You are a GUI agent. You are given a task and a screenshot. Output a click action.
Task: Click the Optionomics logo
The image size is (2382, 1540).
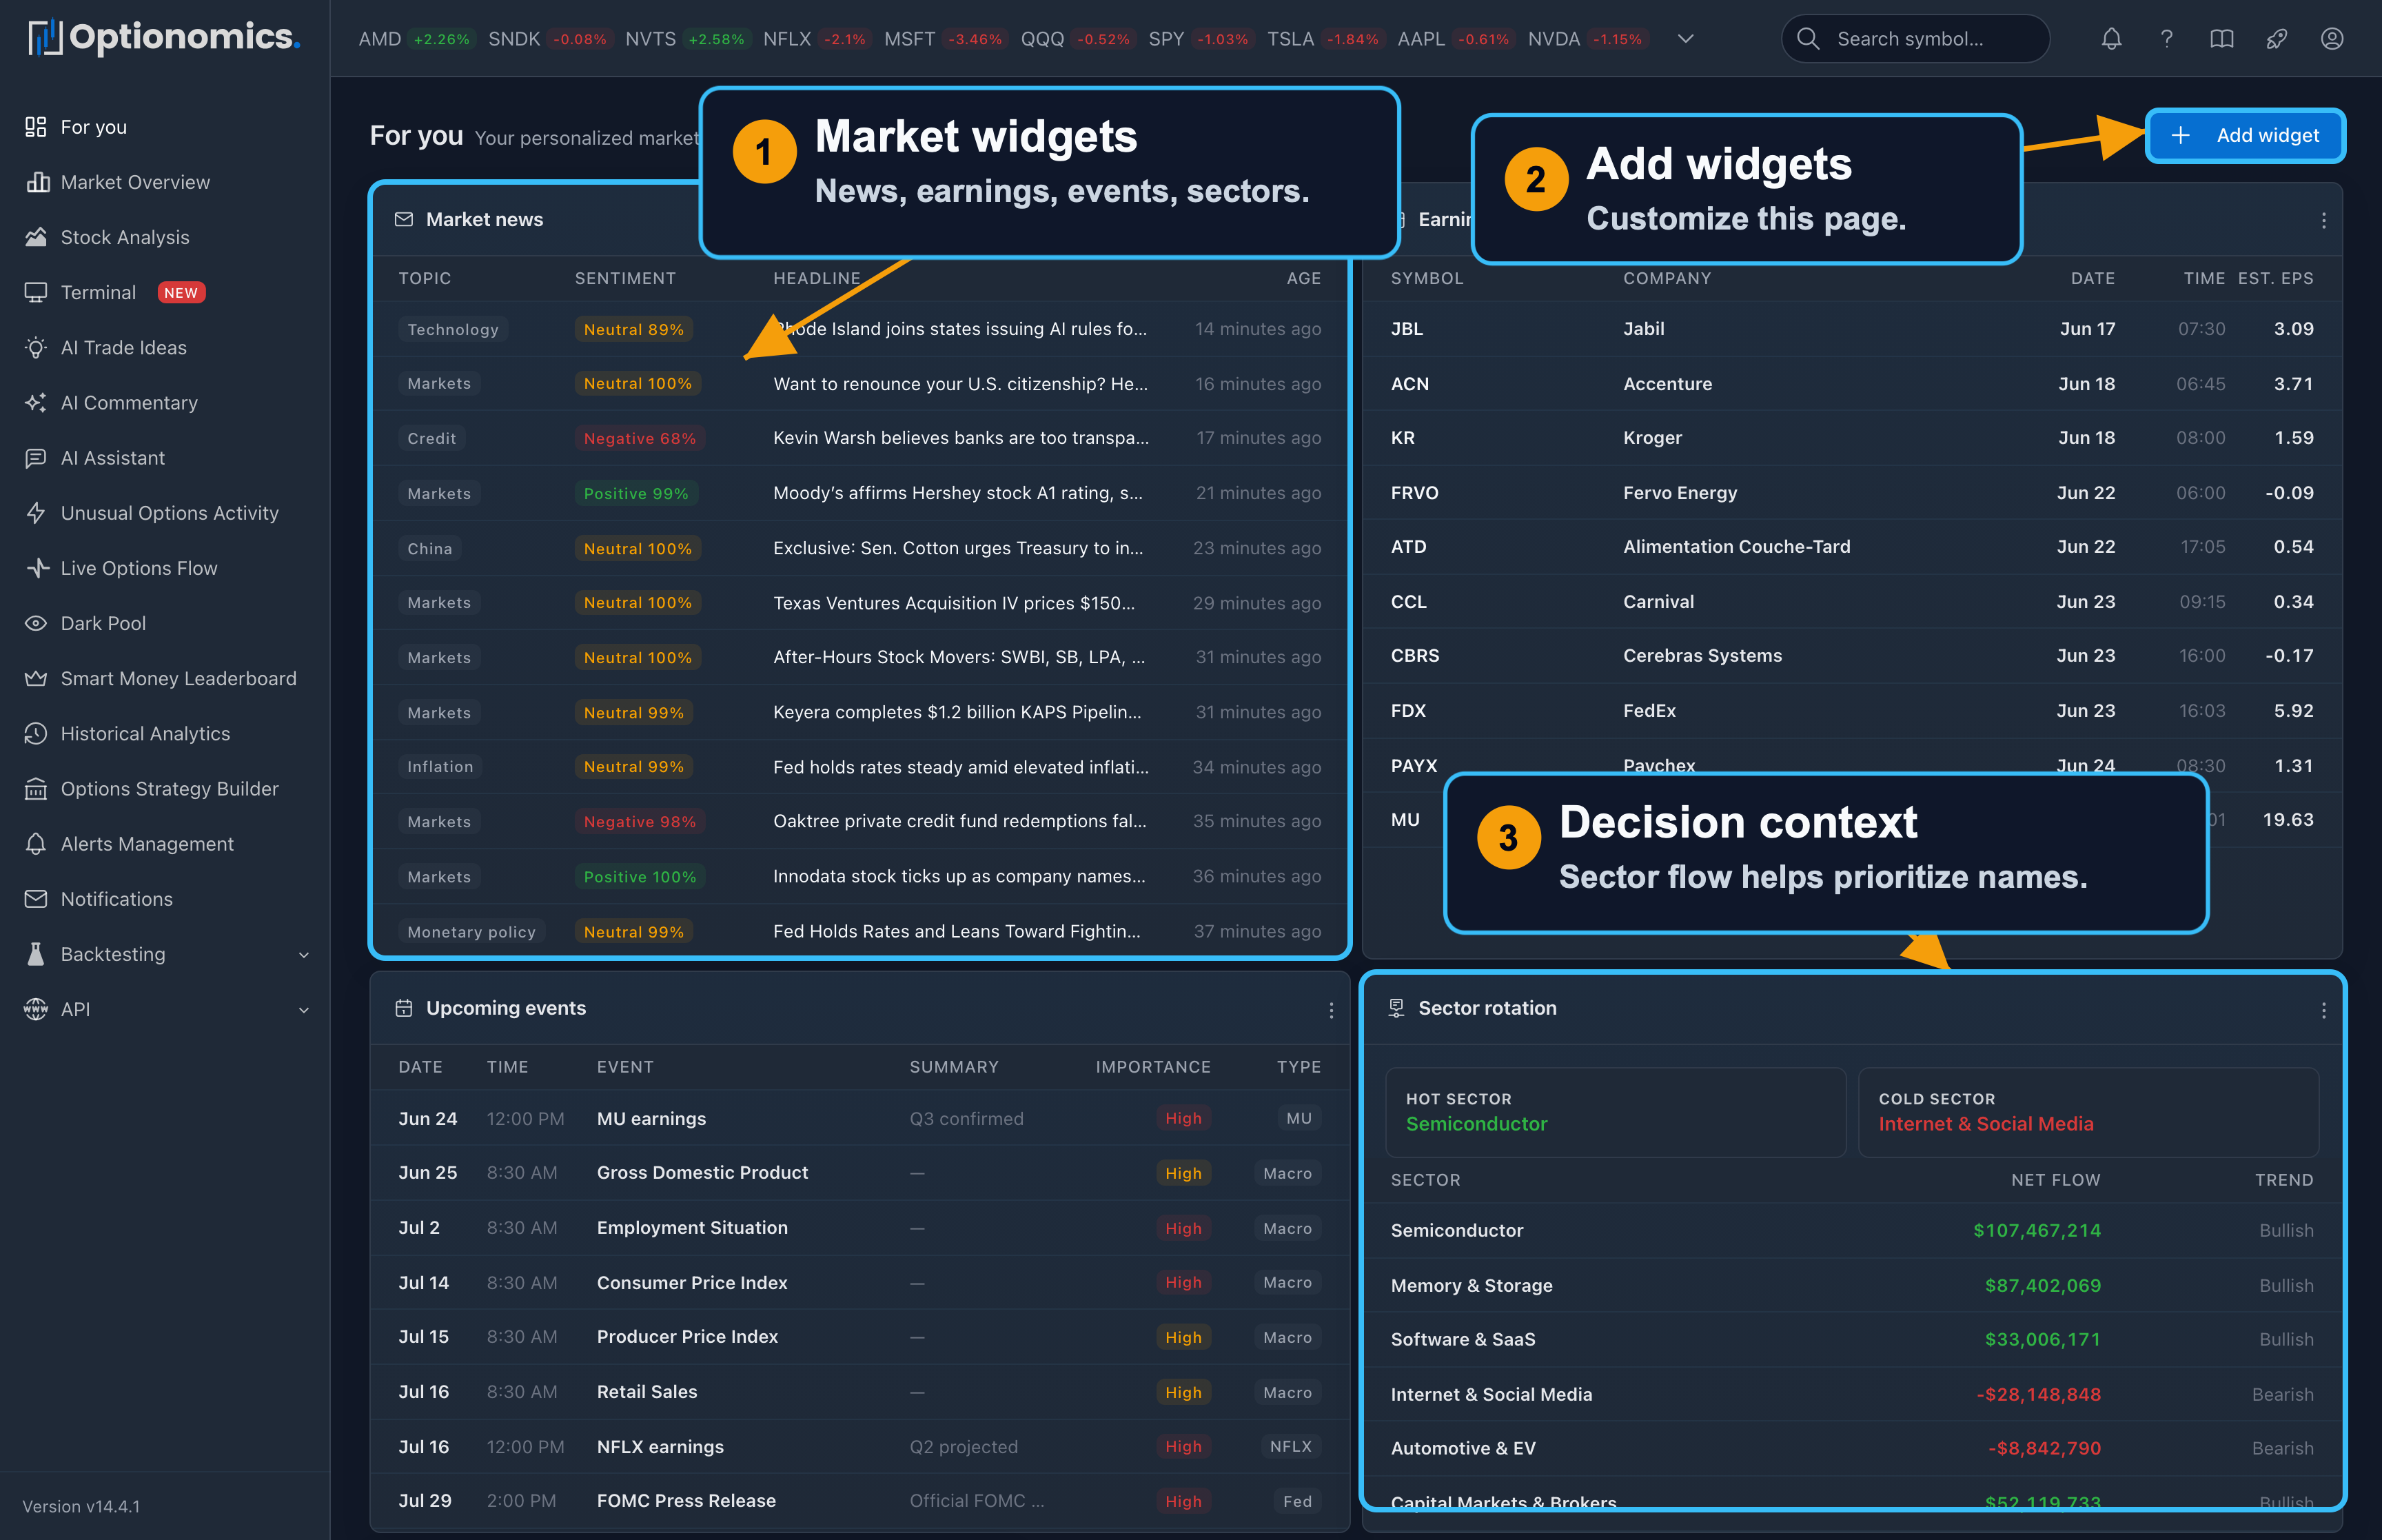tap(164, 38)
